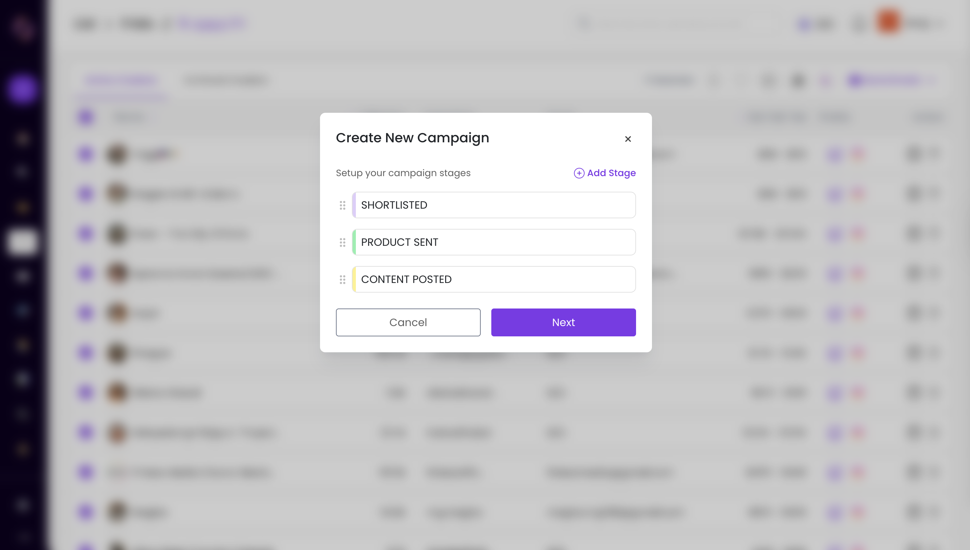Click the purple color strip on SHORTLISTED

pyautogui.click(x=354, y=205)
